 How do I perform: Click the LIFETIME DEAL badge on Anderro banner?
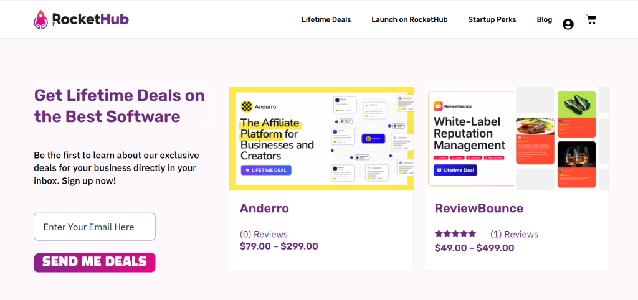coord(266,171)
